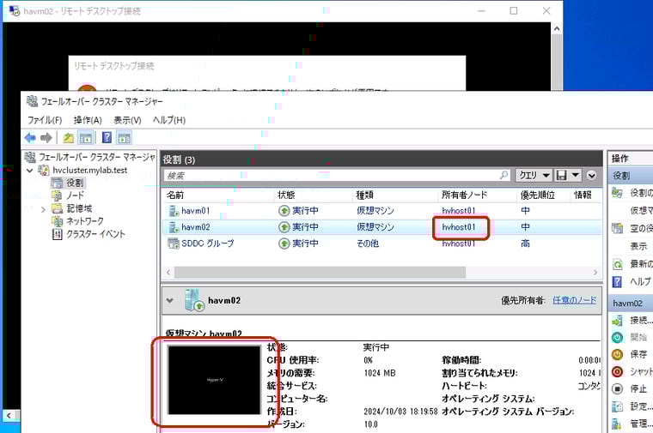Screen dimensions: 653x433
Task: Select the havm02 role row
Action: click(381, 227)
